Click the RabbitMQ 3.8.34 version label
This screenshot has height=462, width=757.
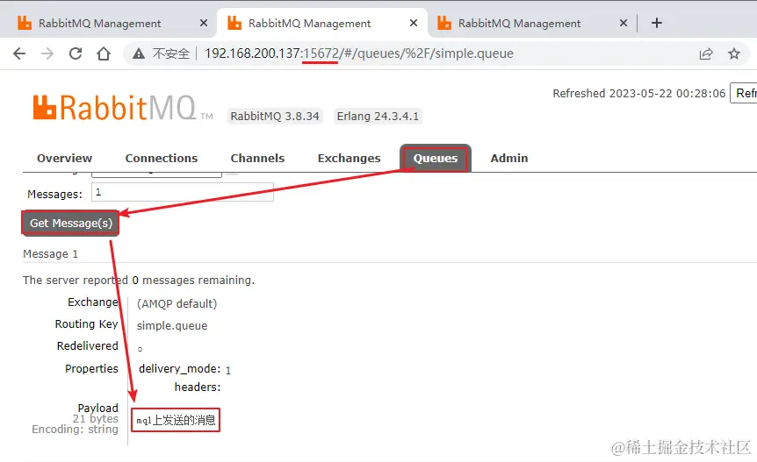click(275, 116)
